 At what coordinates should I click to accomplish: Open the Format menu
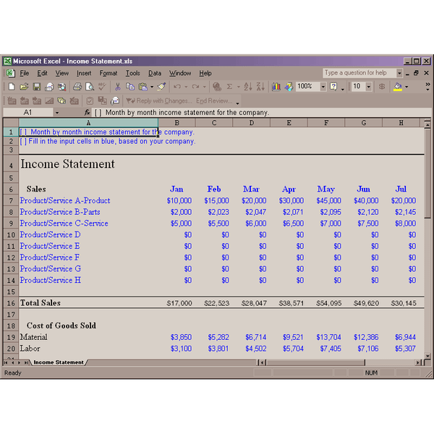coord(108,73)
